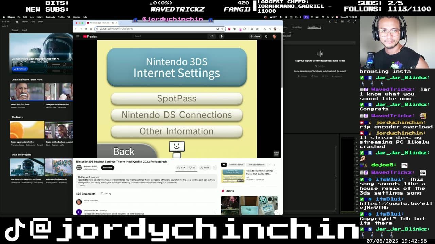This screenshot has height=244, width=435.
Task: Open the Search tab in Learn panel
Action: 24,30
